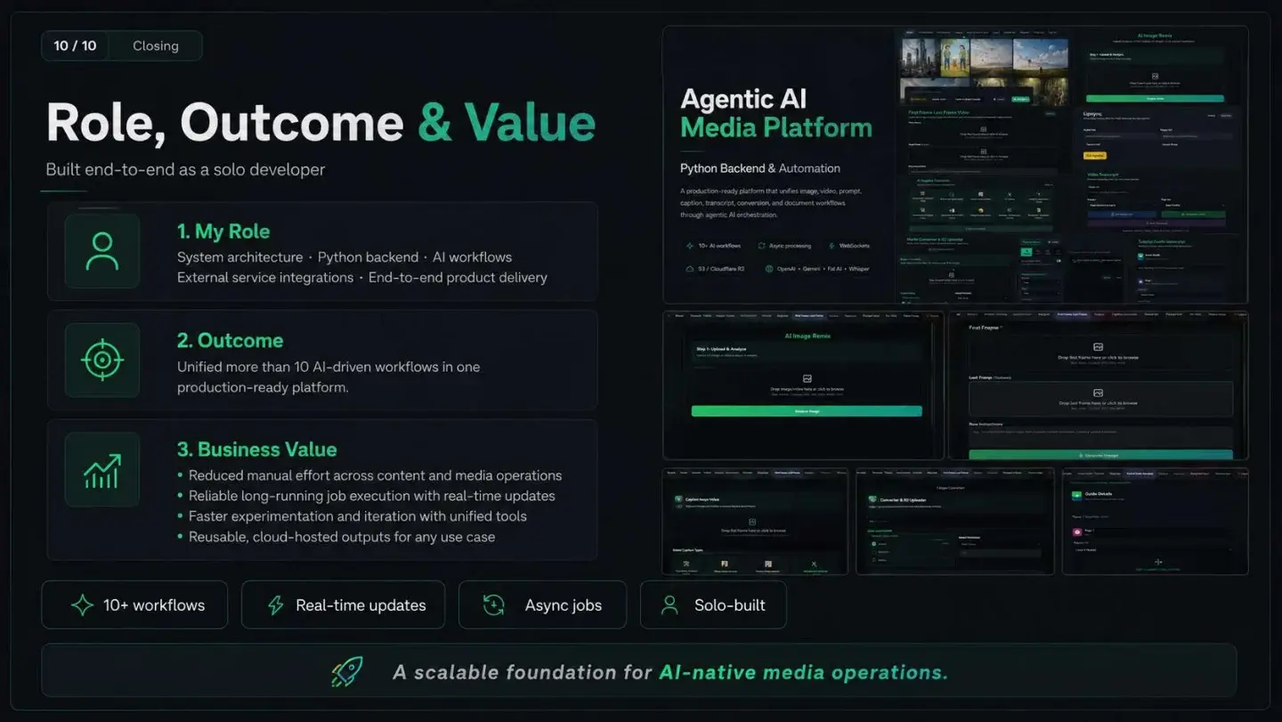Click the plus icon in the Guide Details screenshot
This screenshot has height=722, width=1282.
1157,562
